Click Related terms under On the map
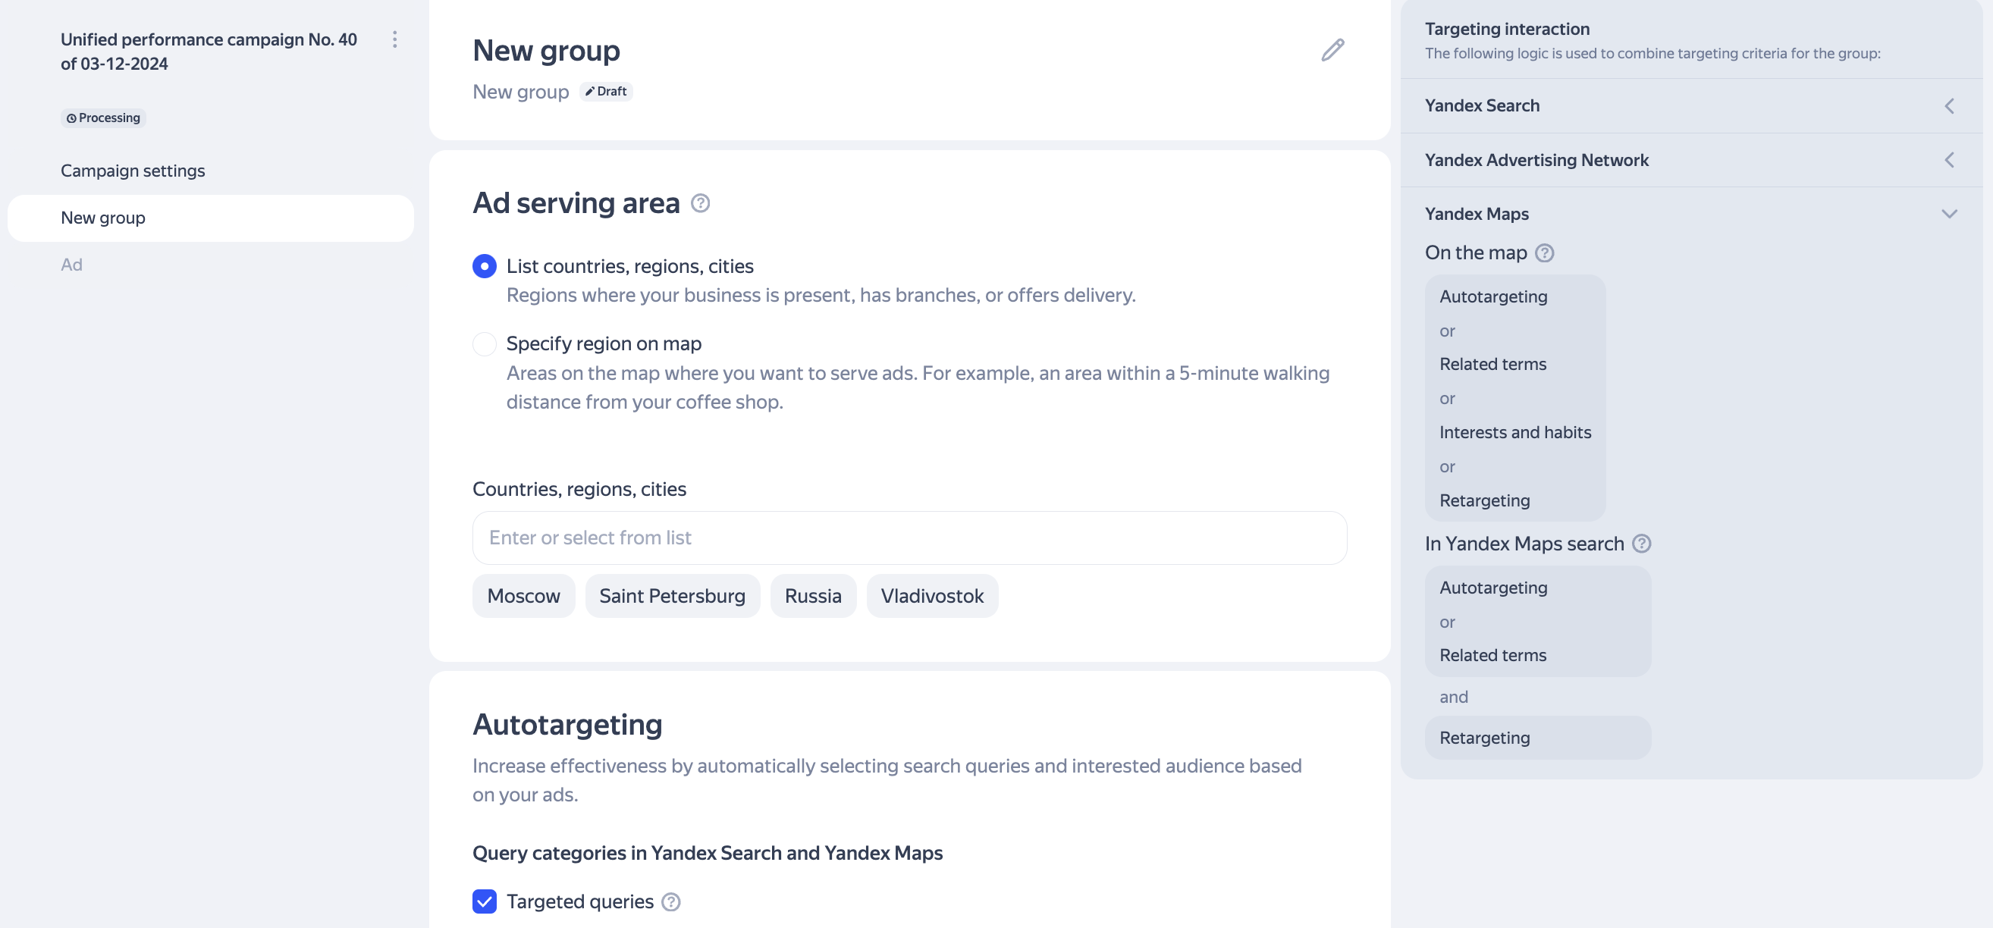 pyautogui.click(x=1492, y=364)
